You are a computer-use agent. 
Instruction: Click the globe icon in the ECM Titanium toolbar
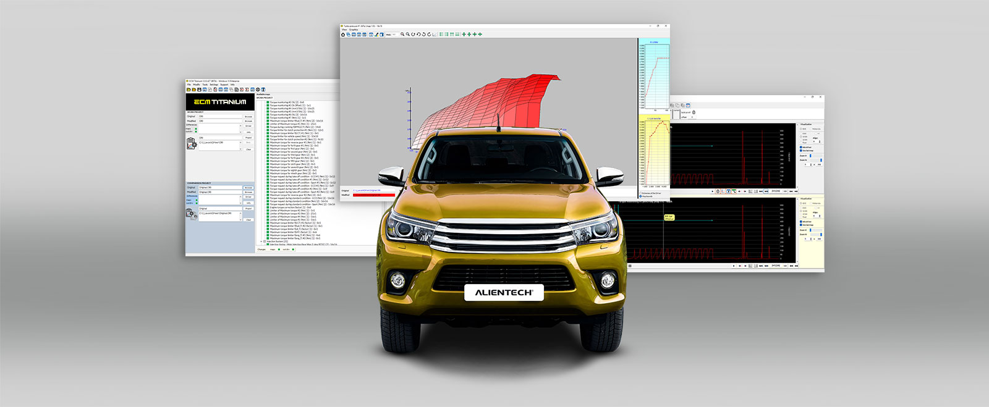(x=258, y=90)
